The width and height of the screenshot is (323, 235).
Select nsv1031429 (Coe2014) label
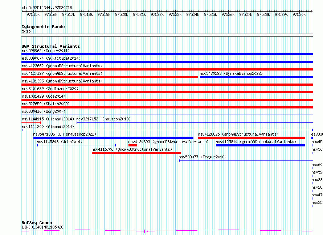44,96
